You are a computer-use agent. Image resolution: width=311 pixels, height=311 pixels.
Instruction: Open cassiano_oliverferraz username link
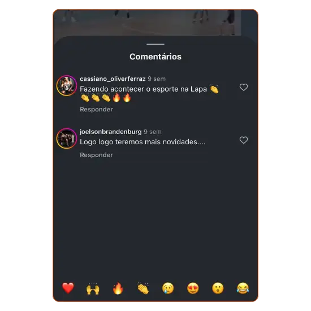pyautogui.click(x=113, y=79)
